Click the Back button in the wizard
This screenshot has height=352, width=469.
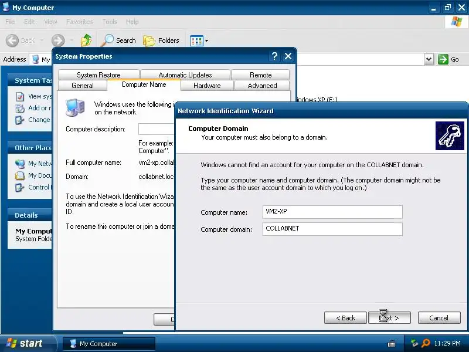(345, 318)
